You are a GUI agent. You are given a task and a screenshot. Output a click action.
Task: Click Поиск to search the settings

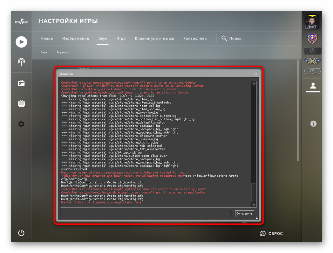(x=232, y=38)
